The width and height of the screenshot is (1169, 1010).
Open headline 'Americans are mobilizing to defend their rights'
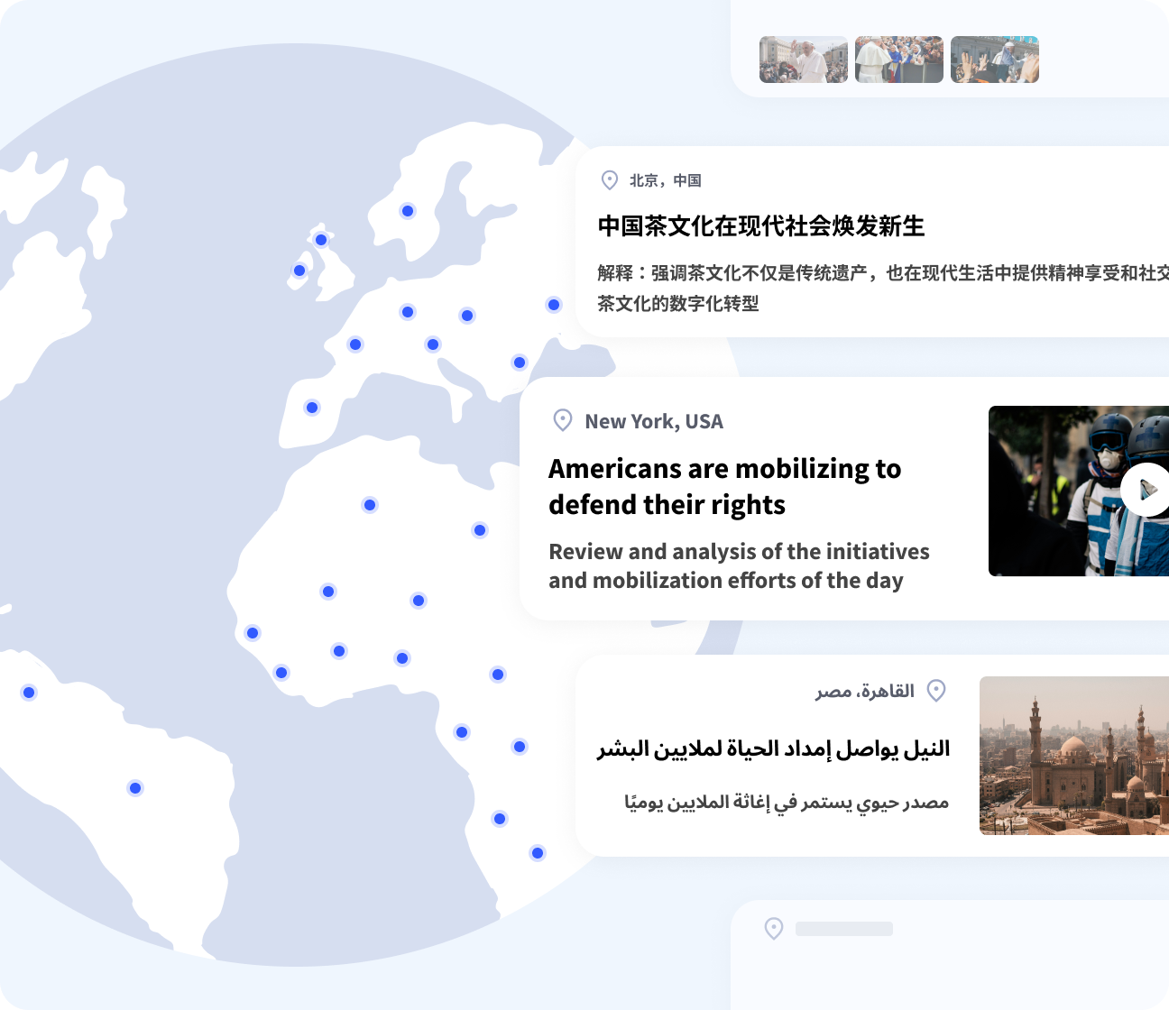(724, 486)
